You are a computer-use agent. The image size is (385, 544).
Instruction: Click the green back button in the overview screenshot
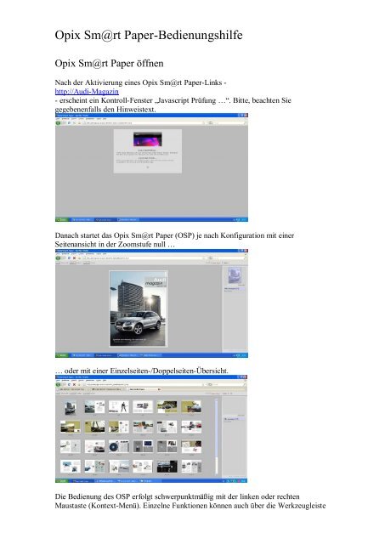58,384
